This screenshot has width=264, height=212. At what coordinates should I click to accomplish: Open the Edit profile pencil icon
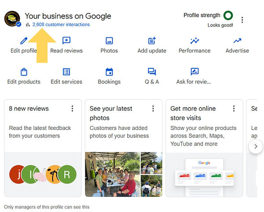(x=24, y=41)
